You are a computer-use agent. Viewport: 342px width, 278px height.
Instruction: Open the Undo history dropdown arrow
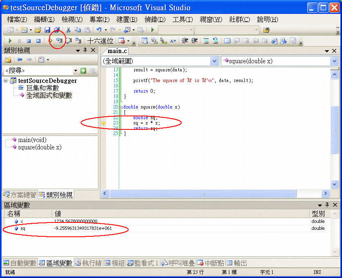coord(106,30)
